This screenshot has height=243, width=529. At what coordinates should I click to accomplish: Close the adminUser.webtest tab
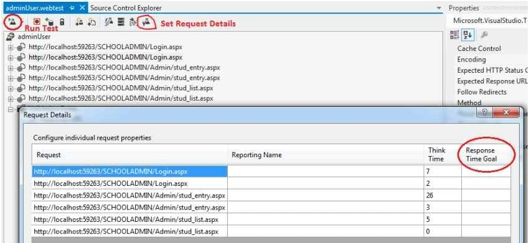coord(82,7)
